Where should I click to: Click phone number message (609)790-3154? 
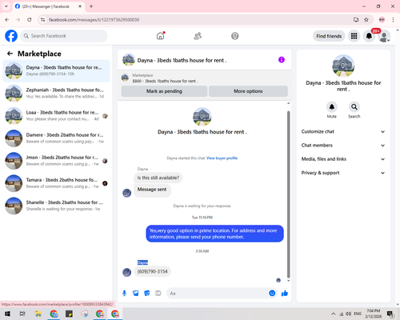point(152,271)
